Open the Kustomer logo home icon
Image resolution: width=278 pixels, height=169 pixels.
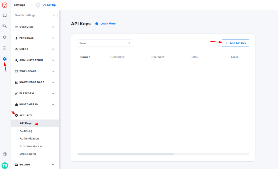[x=4, y=5]
